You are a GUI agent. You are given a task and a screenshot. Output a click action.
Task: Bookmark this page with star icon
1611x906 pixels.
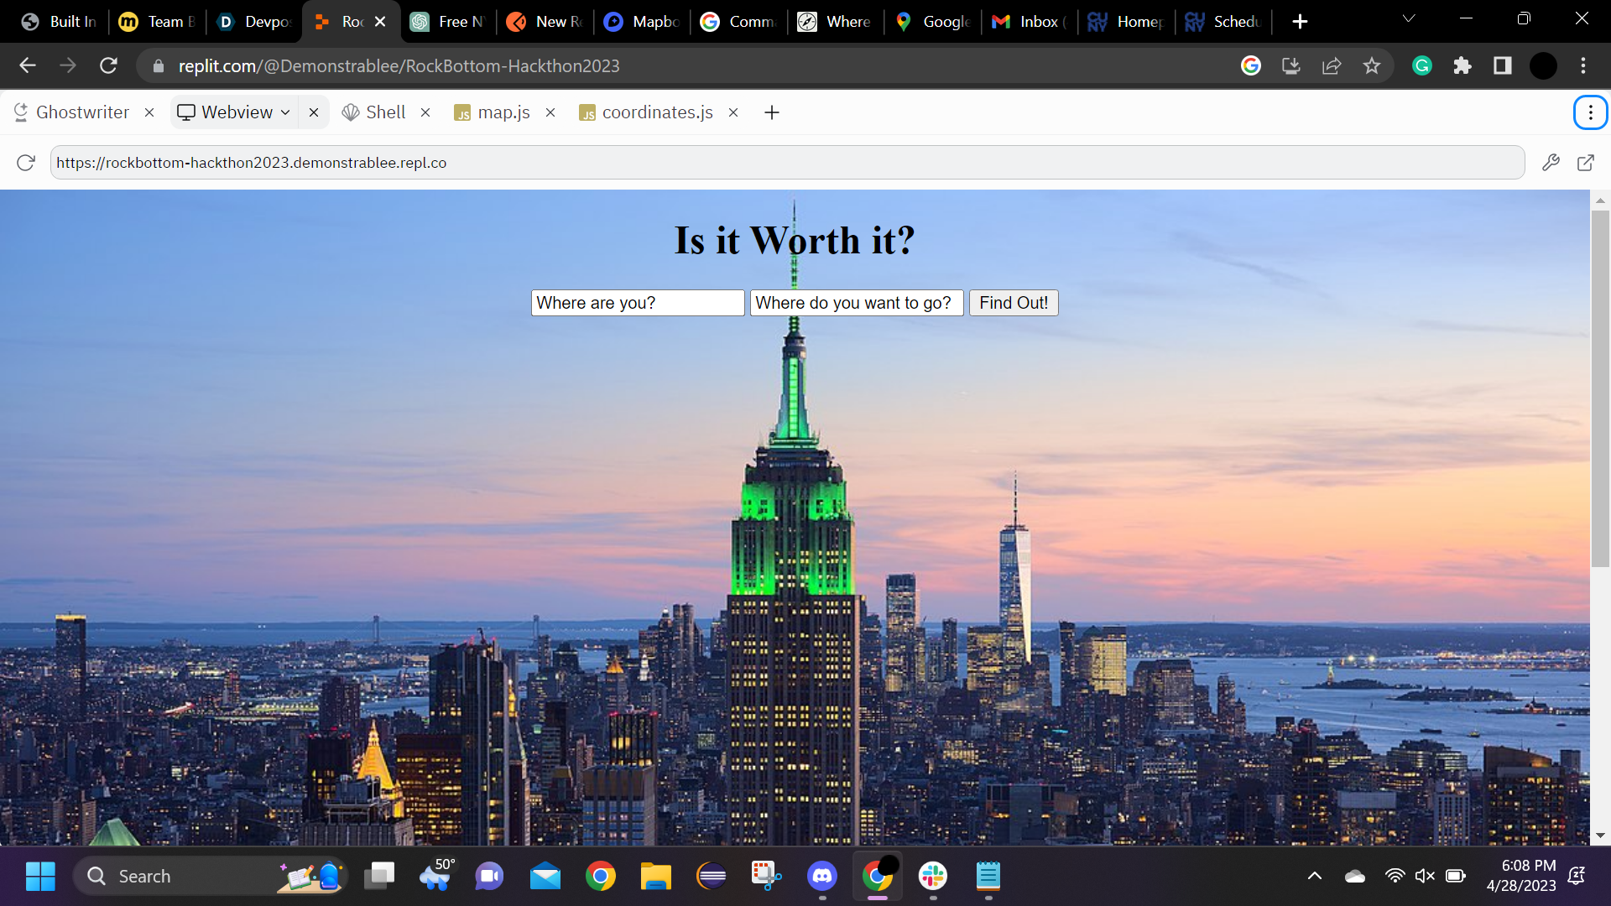click(1372, 65)
